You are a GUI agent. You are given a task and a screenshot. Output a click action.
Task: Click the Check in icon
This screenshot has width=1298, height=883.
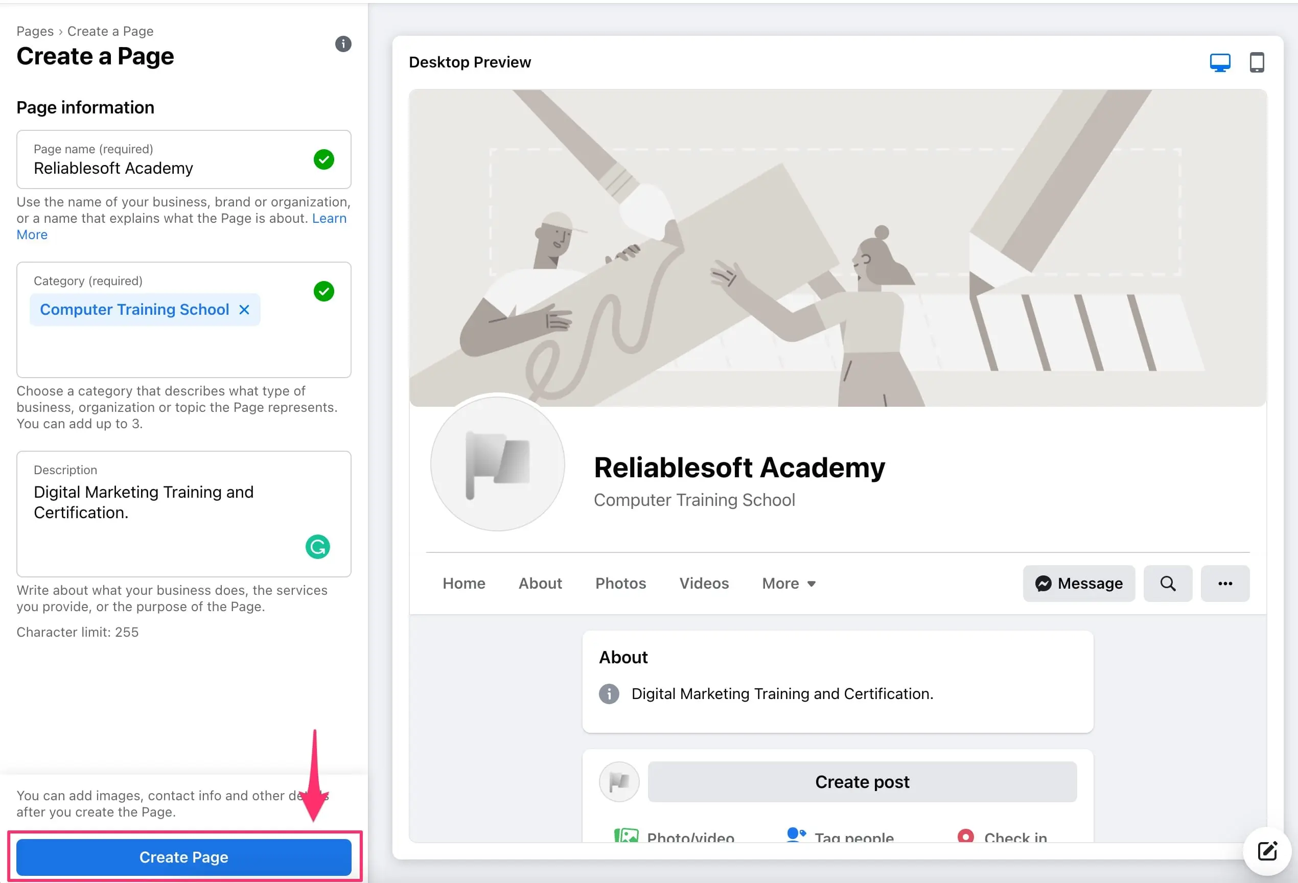tap(965, 836)
